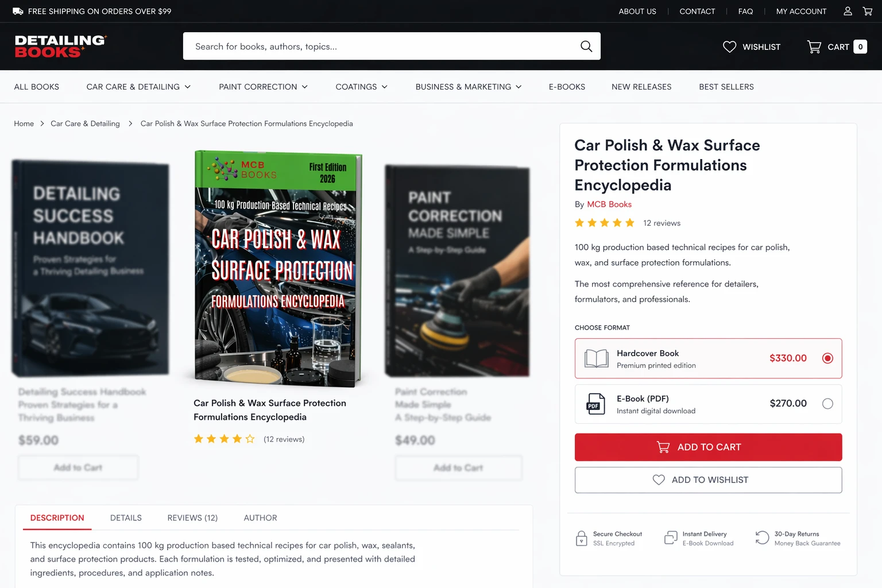
Task: Open the main Cart with item count
Action: (x=837, y=47)
